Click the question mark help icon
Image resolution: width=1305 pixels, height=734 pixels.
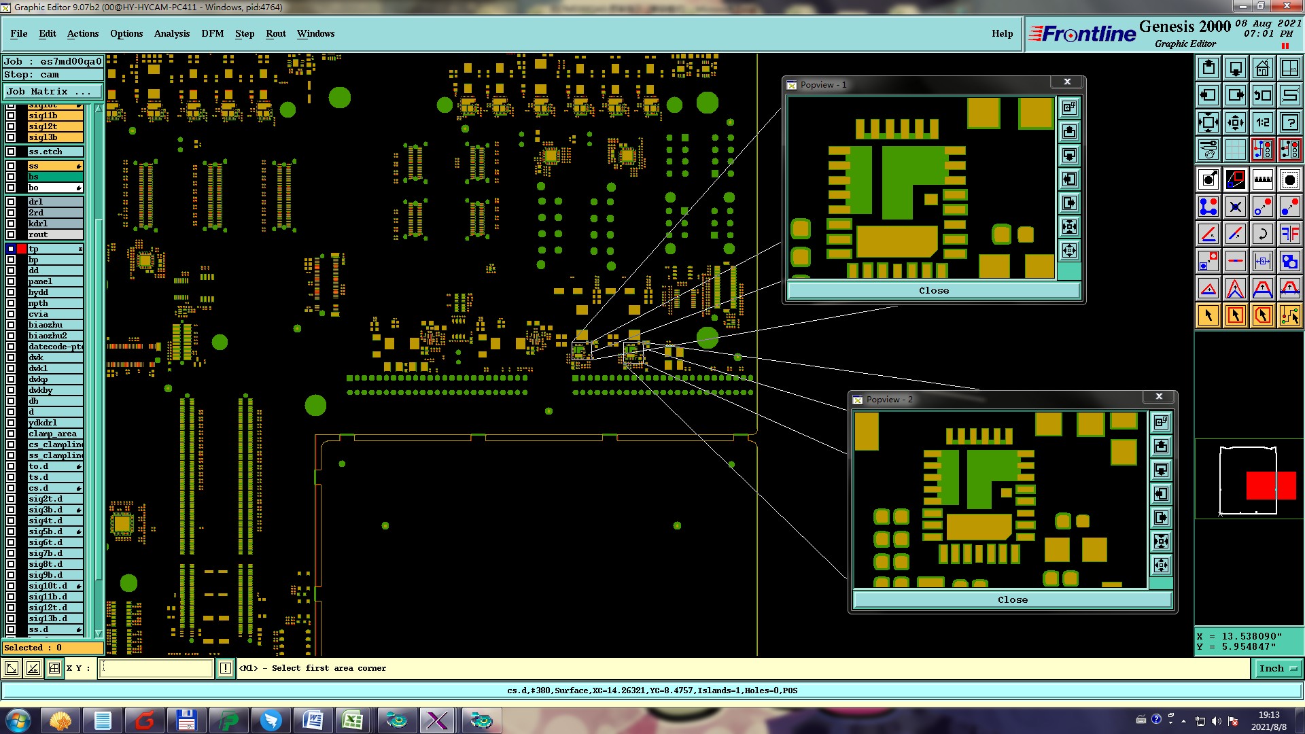1289,122
